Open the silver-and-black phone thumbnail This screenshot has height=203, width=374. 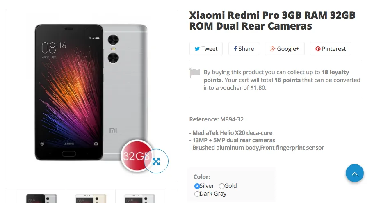coord(41,198)
